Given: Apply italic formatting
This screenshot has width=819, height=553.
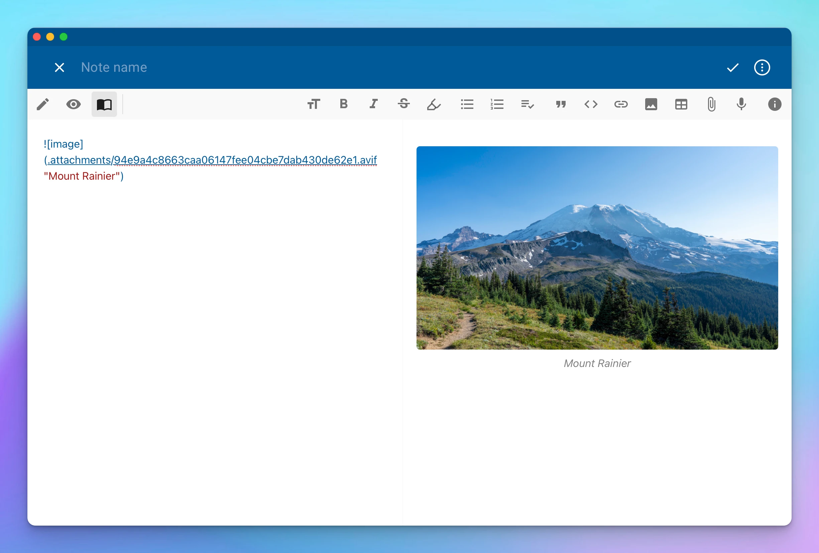Looking at the screenshot, I should pyautogui.click(x=373, y=104).
